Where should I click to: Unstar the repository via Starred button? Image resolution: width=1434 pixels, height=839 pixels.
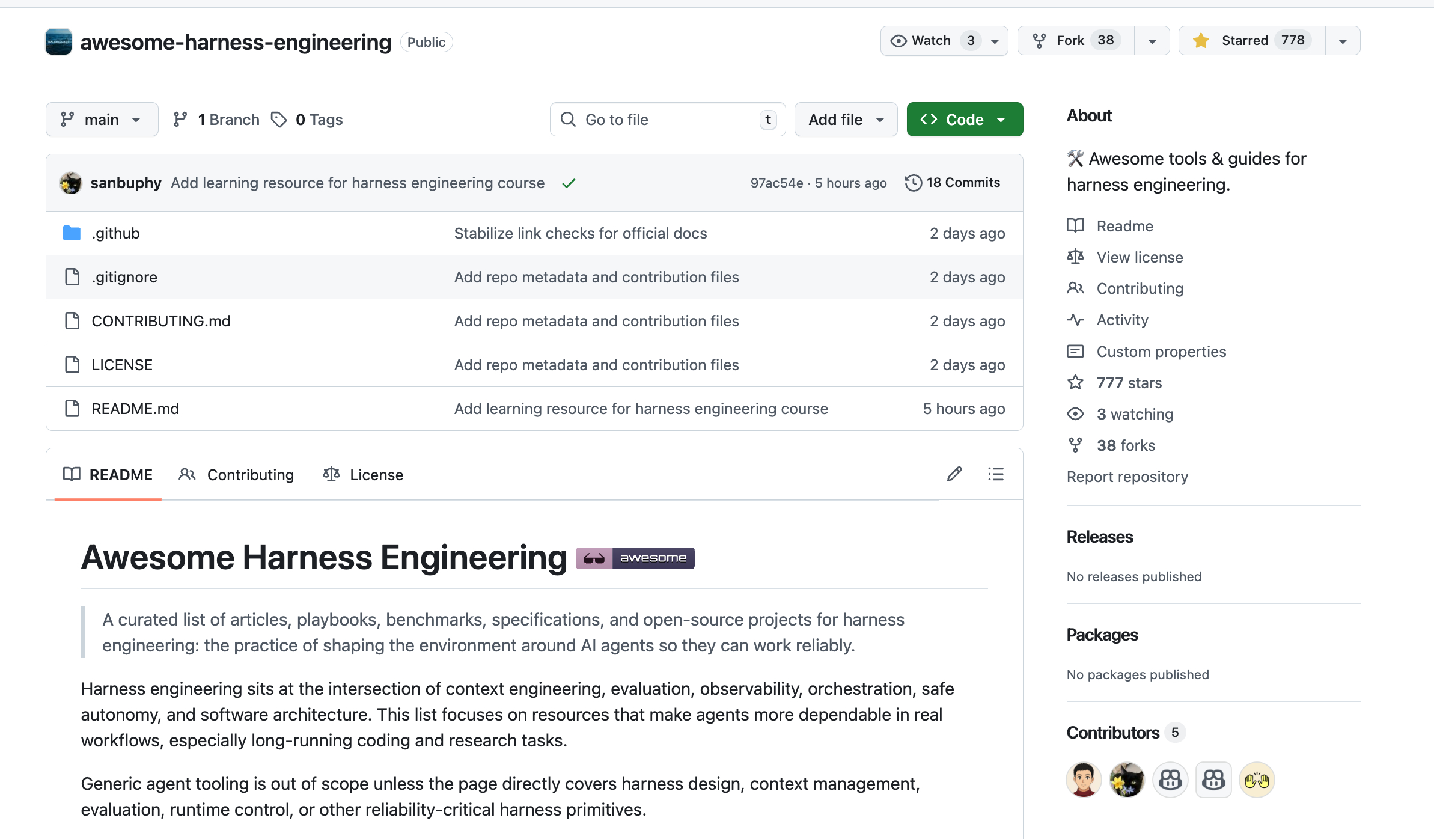(1252, 41)
